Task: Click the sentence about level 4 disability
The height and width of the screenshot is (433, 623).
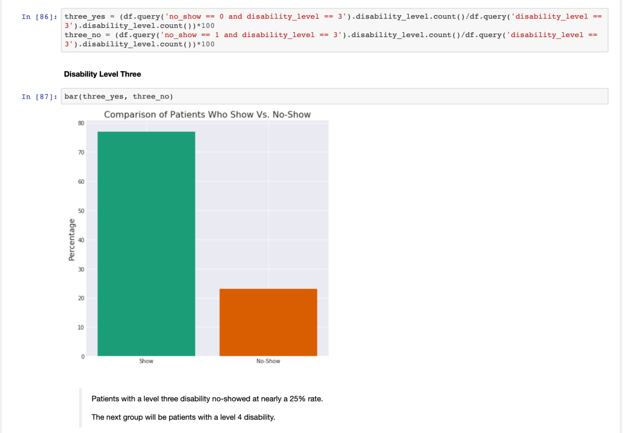Action: coord(183,417)
